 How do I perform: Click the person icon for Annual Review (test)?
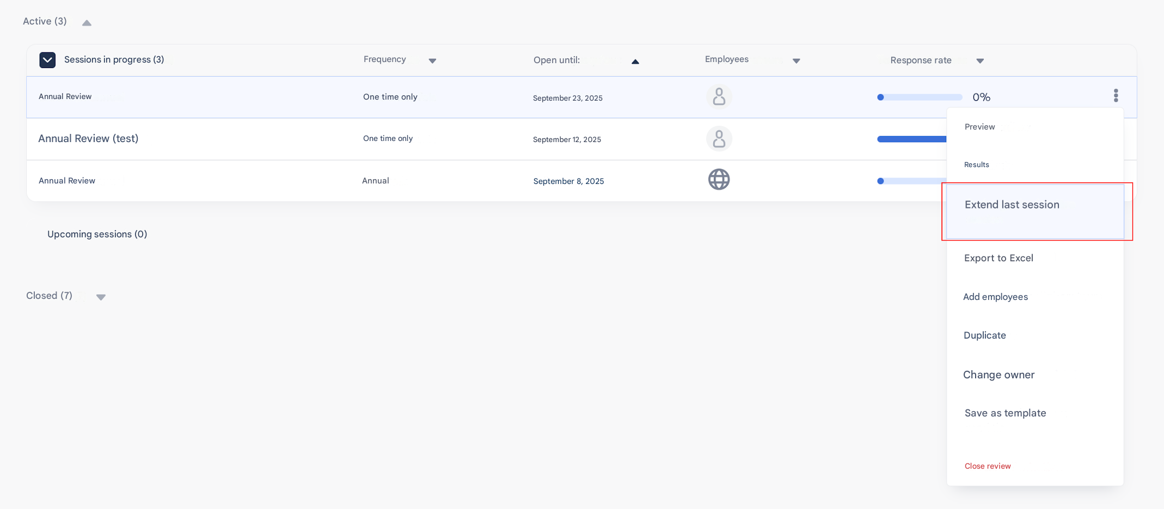pos(719,139)
